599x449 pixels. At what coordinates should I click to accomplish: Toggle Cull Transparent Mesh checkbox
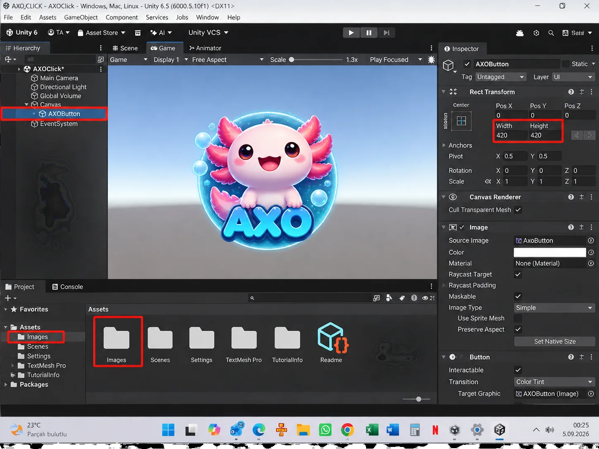click(518, 210)
